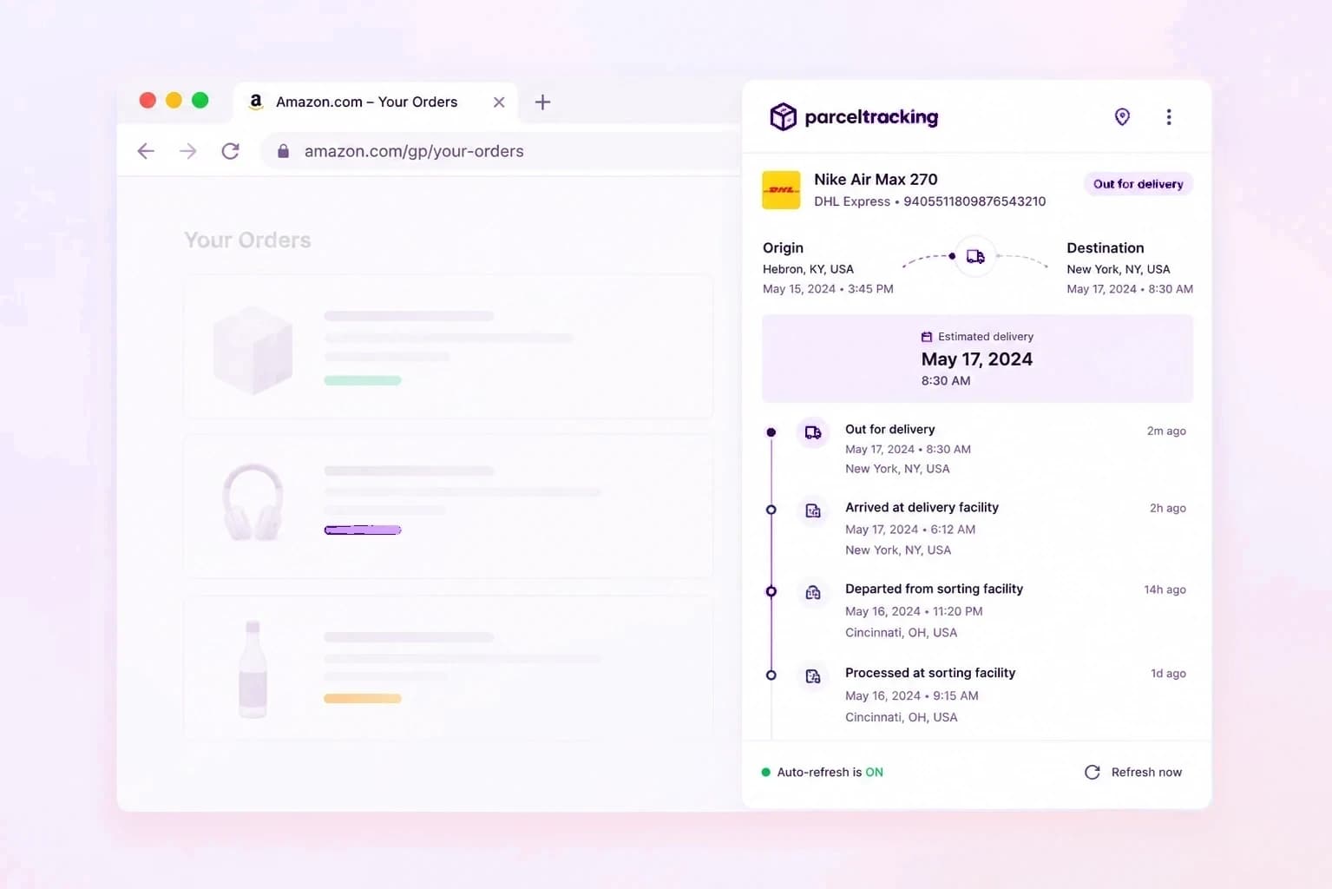1332x889 pixels.
Task: Click the green status bar on box order
Action: [x=363, y=380]
